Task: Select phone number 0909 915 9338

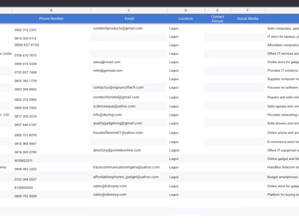Action: pyautogui.click(x=25, y=64)
